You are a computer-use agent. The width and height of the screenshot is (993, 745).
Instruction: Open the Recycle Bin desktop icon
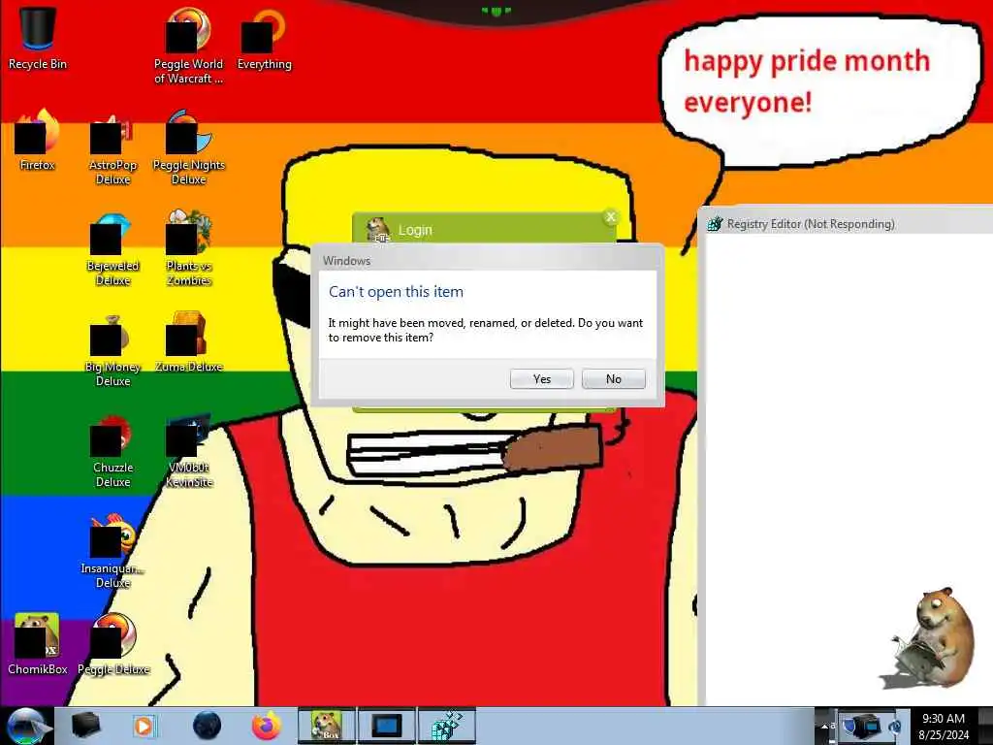click(38, 39)
